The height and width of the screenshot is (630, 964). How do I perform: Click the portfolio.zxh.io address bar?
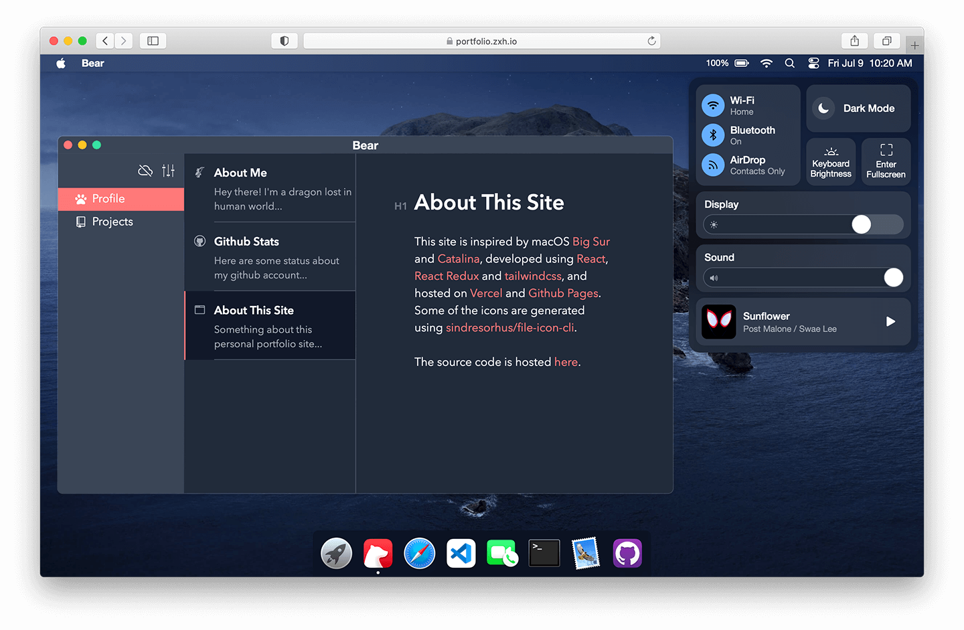482,41
